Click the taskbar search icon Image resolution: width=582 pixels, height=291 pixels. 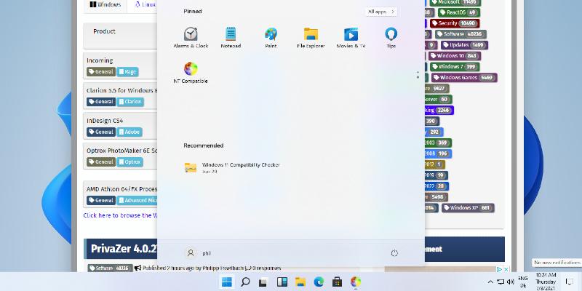pyautogui.click(x=245, y=282)
